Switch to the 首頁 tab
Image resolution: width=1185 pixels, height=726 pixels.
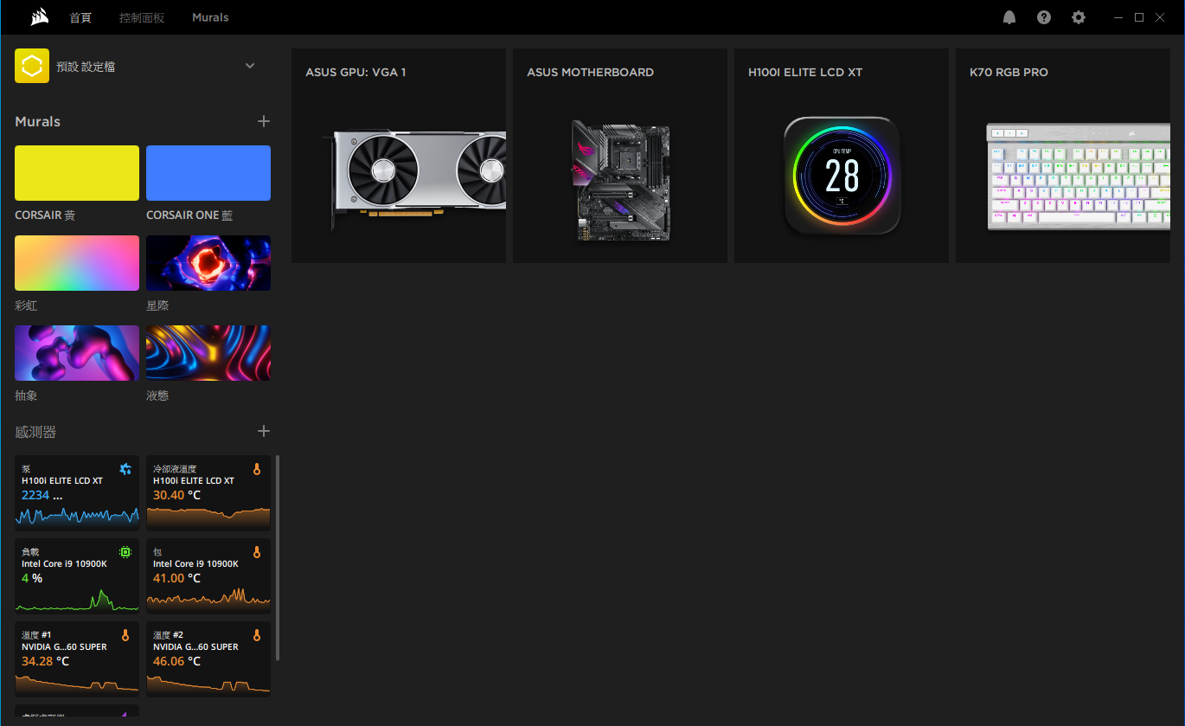click(x=80, y=17)
